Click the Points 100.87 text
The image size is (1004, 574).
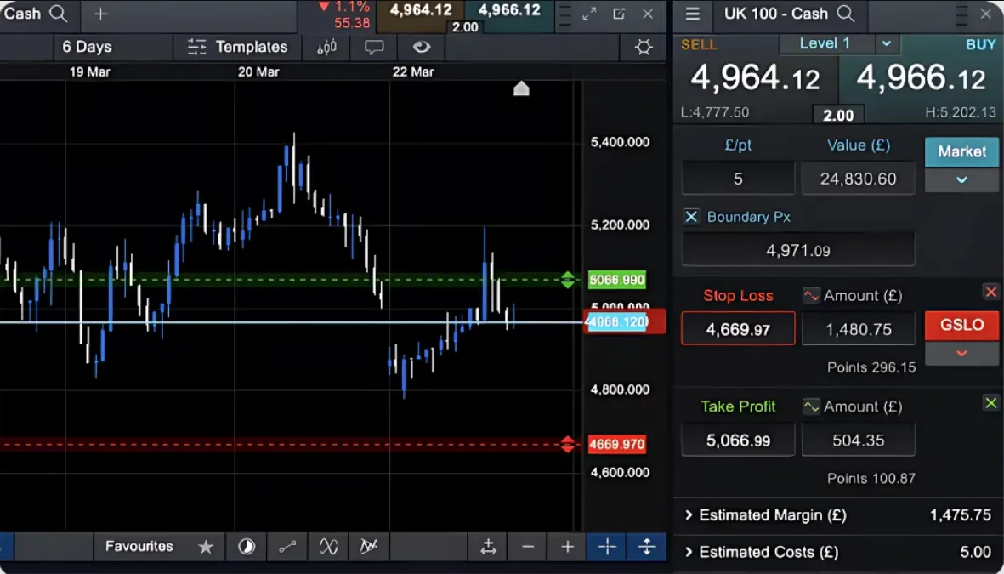(871, 479)
